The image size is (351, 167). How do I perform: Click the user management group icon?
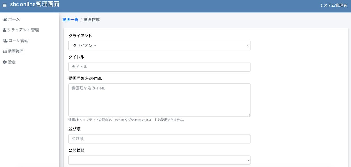[x=5, y=41]
